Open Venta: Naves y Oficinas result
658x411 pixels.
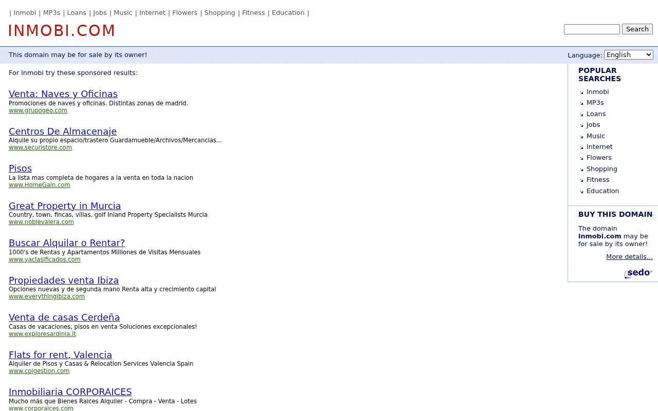(63, 94)
